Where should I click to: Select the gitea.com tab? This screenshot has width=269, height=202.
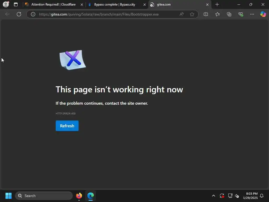pos(178,4)
